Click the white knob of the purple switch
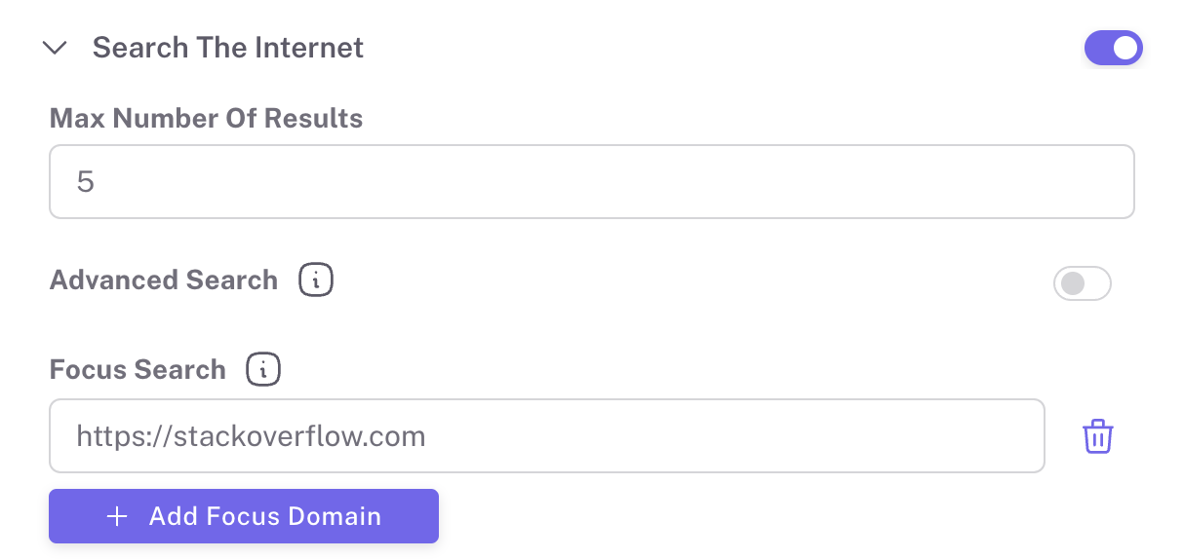This screenshot has width=1184, height=559. [x=1125, y=48]
